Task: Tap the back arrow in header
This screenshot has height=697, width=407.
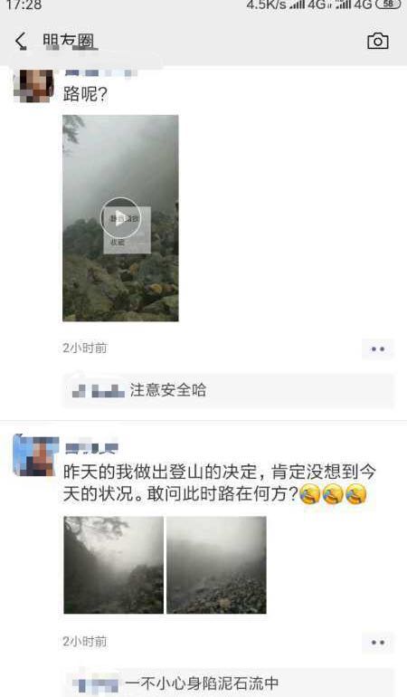Action: click(x=21, y=41)
